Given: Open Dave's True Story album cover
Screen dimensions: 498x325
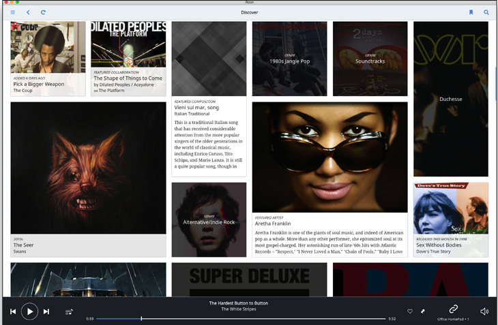Looking at the screenshot, I should tap(451, 208).
